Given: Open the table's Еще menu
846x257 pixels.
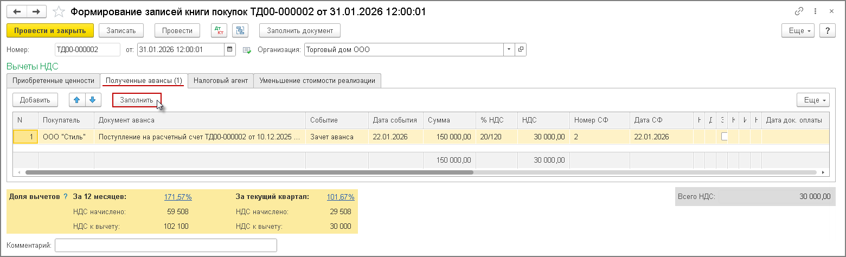Looking at the screenshot, I should (813, 100).
